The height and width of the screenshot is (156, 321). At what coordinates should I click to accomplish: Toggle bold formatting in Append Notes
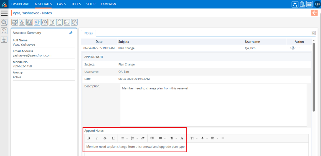[89, 138]
